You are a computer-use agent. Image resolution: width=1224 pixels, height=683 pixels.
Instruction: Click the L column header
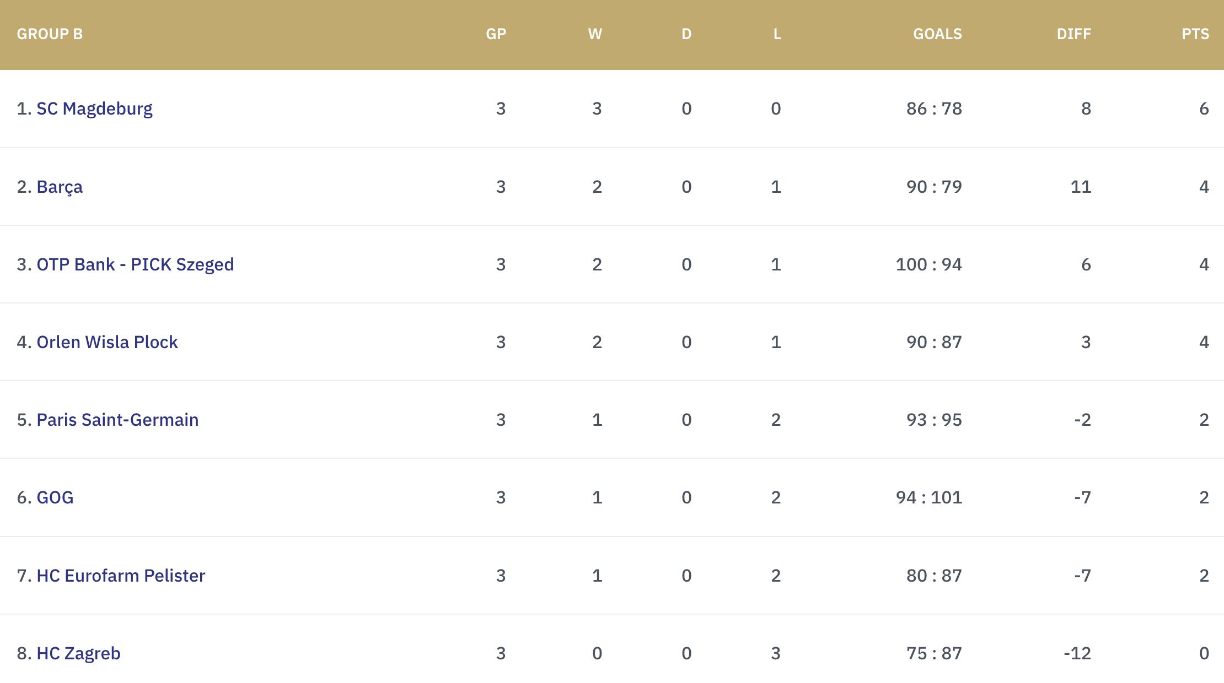click(x=777, y=34)
